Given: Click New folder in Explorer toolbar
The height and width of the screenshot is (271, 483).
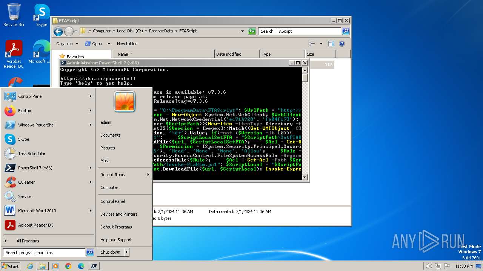Looking at the screenshot, I should pyautogui.click(x=126, y=44).
